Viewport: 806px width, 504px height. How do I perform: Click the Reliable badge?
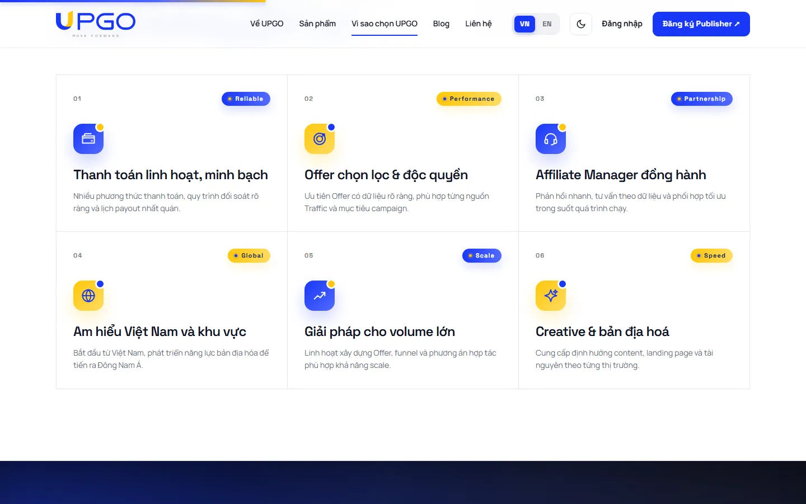click(246, 99)
